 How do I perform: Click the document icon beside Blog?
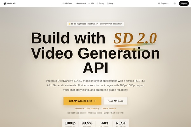[x=108, y=3]
